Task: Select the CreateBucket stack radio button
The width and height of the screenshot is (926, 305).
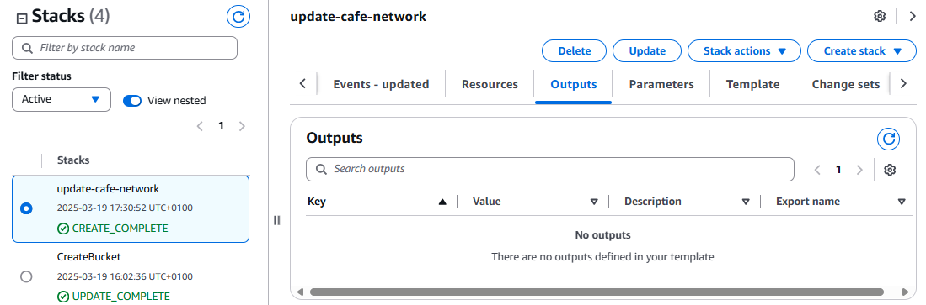Action: pyautogui.click(x=26, y=276)
